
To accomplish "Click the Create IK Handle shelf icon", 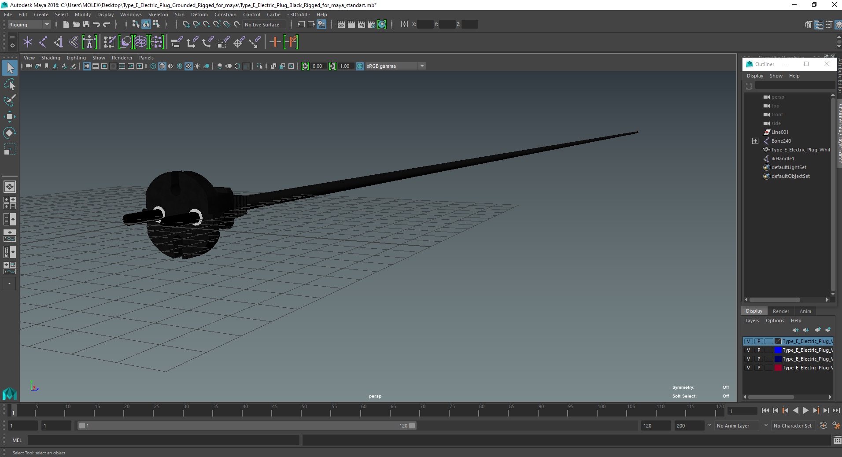I will coord(59,42).
